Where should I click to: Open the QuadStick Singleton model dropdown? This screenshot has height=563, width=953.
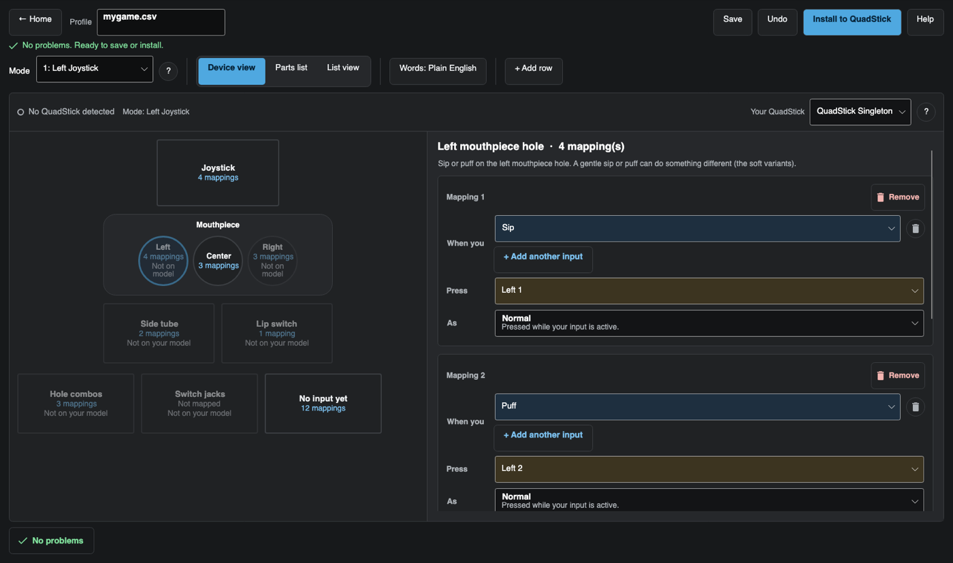[x=860, y=112]
